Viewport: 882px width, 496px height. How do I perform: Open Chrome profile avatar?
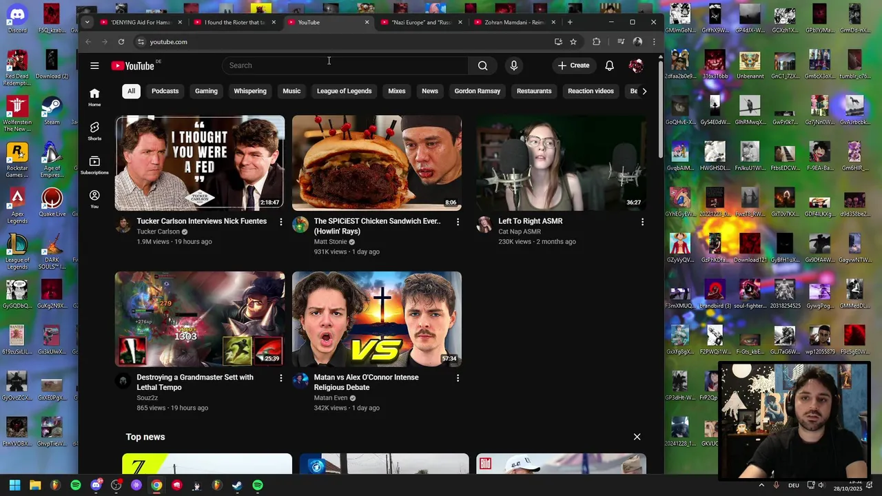[x=637, y=42]
